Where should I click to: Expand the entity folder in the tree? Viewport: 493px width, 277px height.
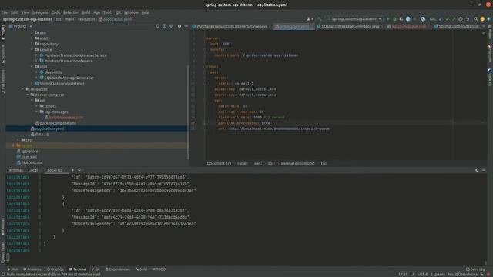(x=32, y=38)
